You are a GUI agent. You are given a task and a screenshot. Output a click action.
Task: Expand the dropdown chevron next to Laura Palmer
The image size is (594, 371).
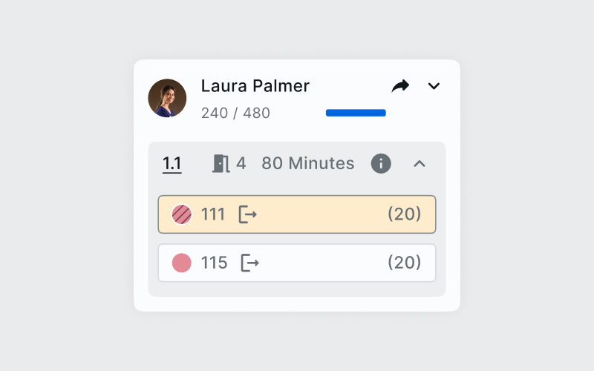434,86
